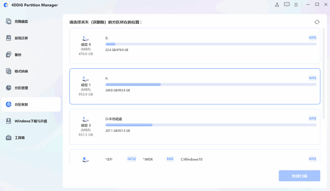Image resolution: width=330 pixels, height=191 pixels.
Task: Click the 4DDiG app logo icon
Action: point(6,5)
